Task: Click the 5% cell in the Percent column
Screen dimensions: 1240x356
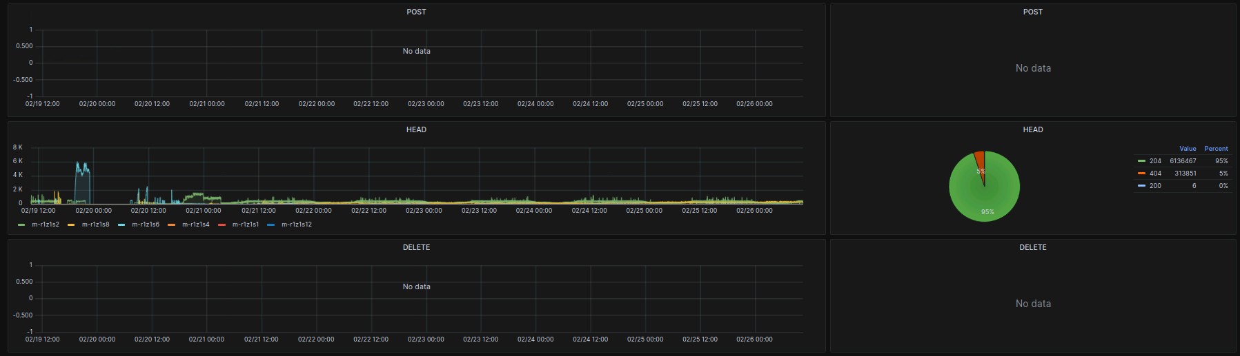Action: pyautogui.click(x=1223, y=174)
